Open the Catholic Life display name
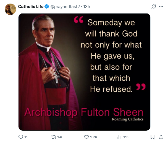The height and width of the screenshot is (143, 168). point(31,6)
